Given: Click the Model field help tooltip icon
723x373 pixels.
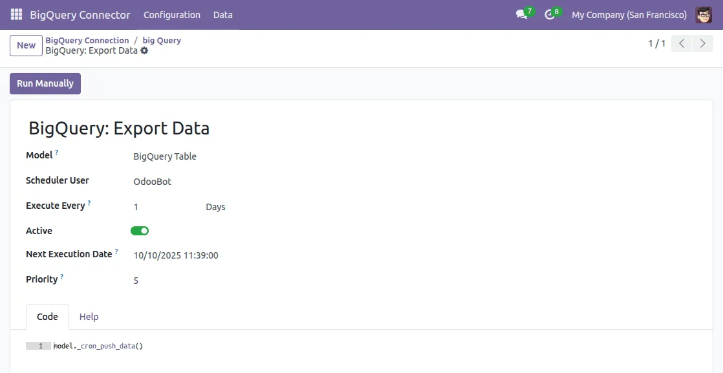Looking at the screenshot, I should [56, 153].
